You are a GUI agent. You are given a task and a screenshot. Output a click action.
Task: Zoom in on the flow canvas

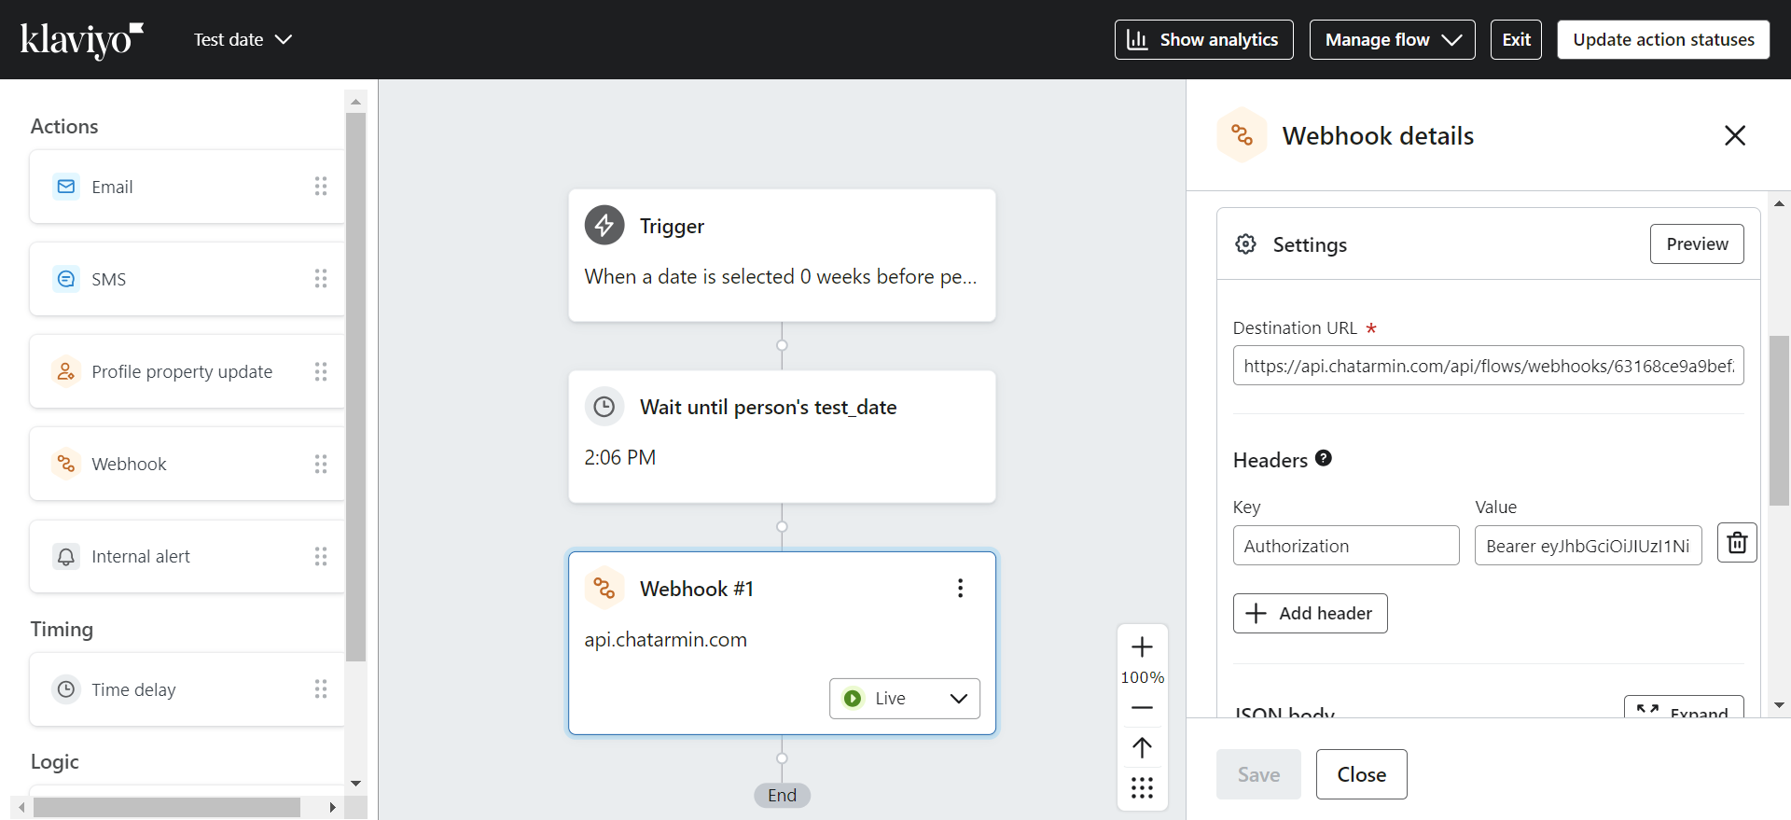click(x=1142, y=647)
